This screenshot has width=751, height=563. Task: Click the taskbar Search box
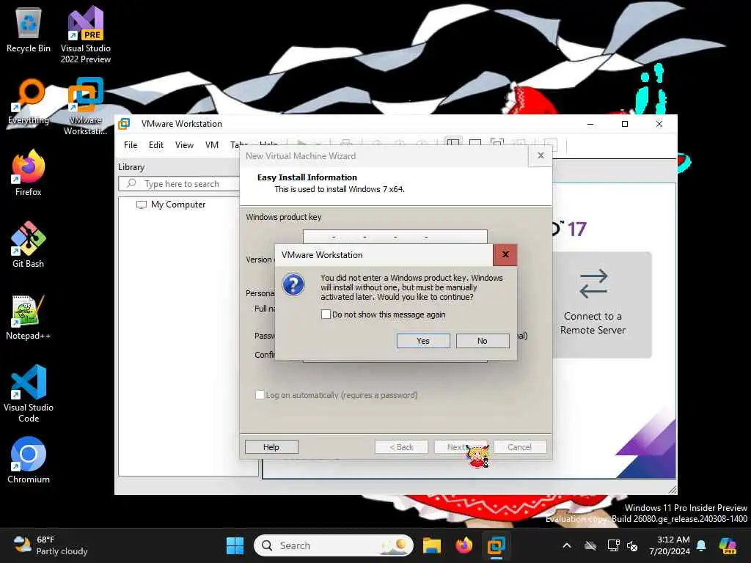pos(334,545)
